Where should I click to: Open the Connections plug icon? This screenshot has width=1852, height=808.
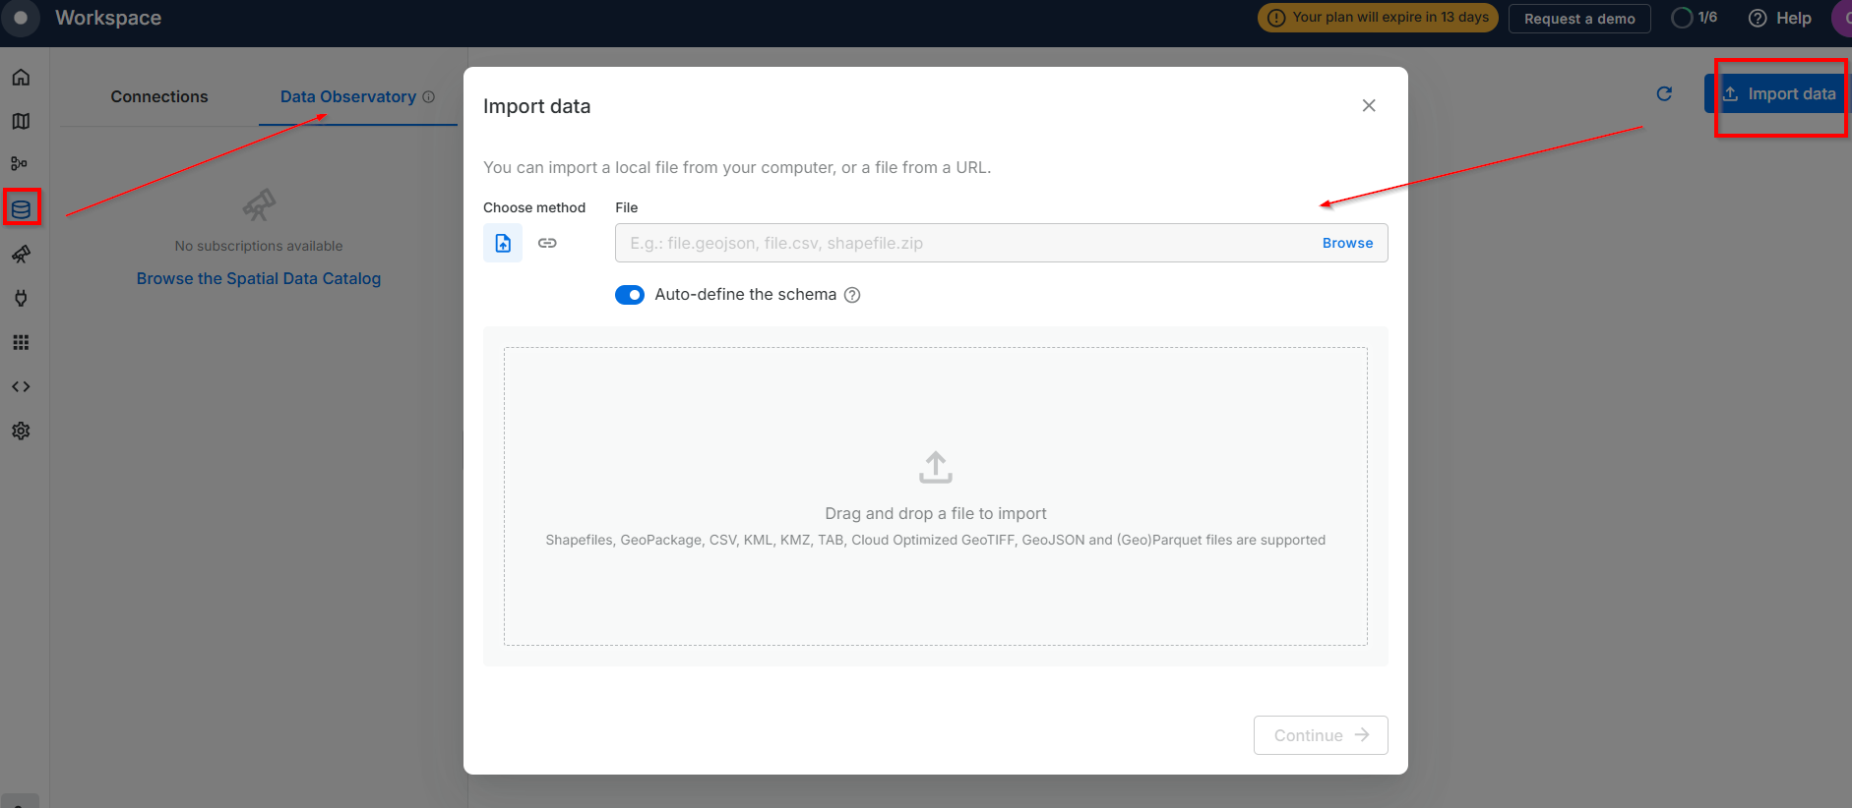tap(21, 298)
